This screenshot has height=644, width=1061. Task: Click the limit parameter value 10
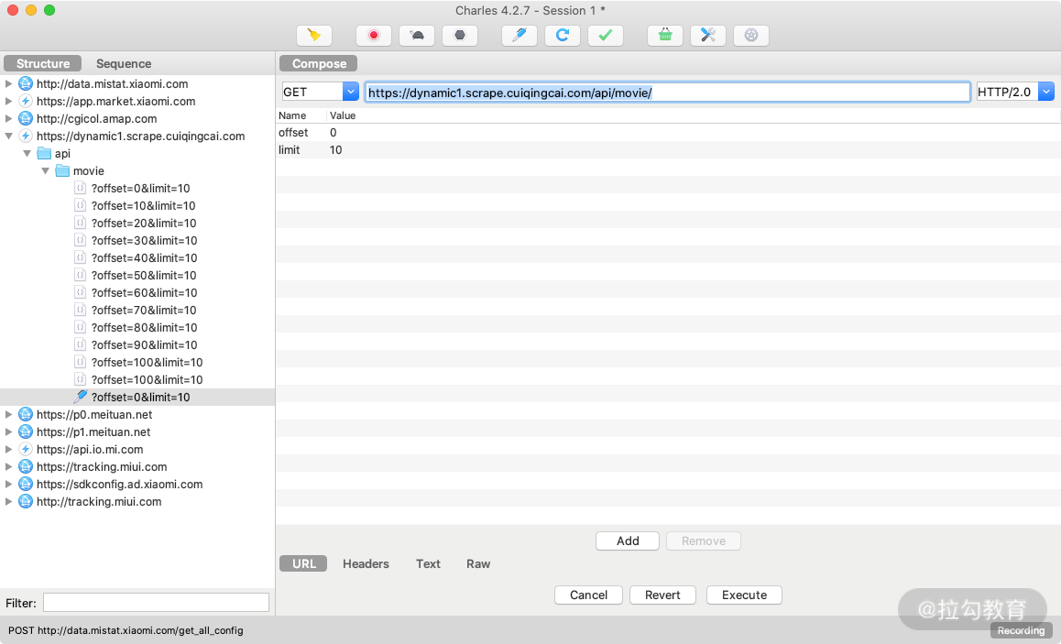[x=335, y=150]
